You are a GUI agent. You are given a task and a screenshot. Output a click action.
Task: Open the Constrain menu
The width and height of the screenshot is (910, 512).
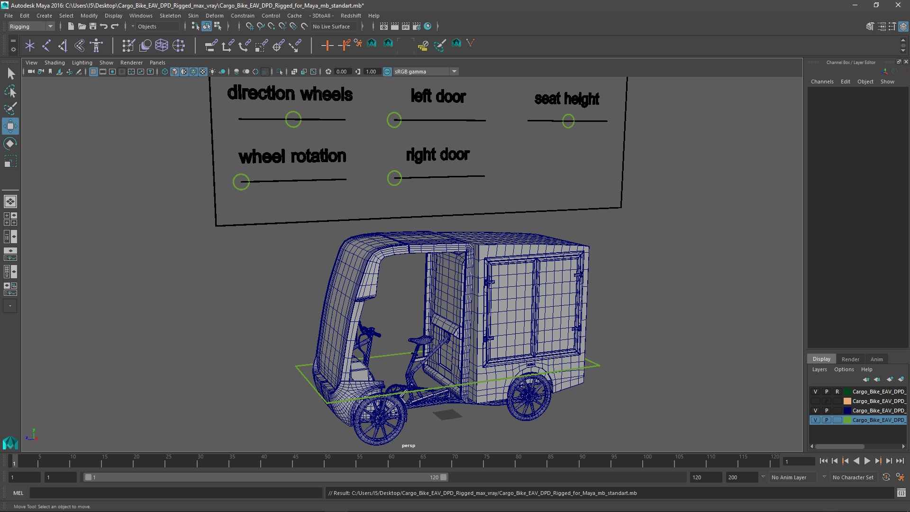pyautogui.click(x=242, y=16)
